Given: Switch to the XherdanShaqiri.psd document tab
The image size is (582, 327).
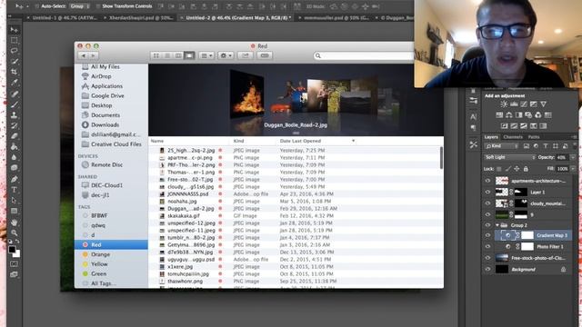Looking at the screenshot, I should [x=139, y=17].
